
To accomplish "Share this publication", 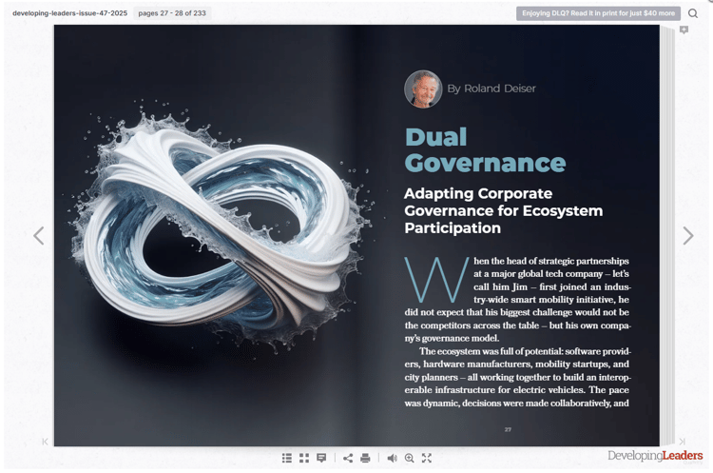I will coord(348,458).
